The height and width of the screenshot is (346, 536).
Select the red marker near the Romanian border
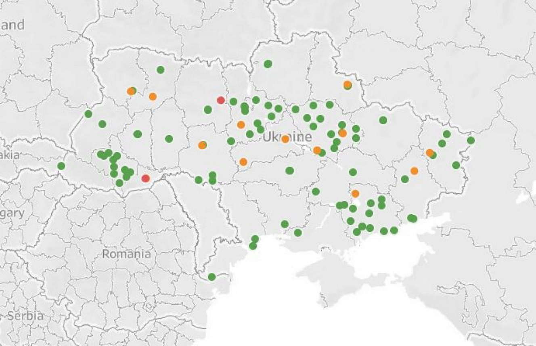coord(146,178)
